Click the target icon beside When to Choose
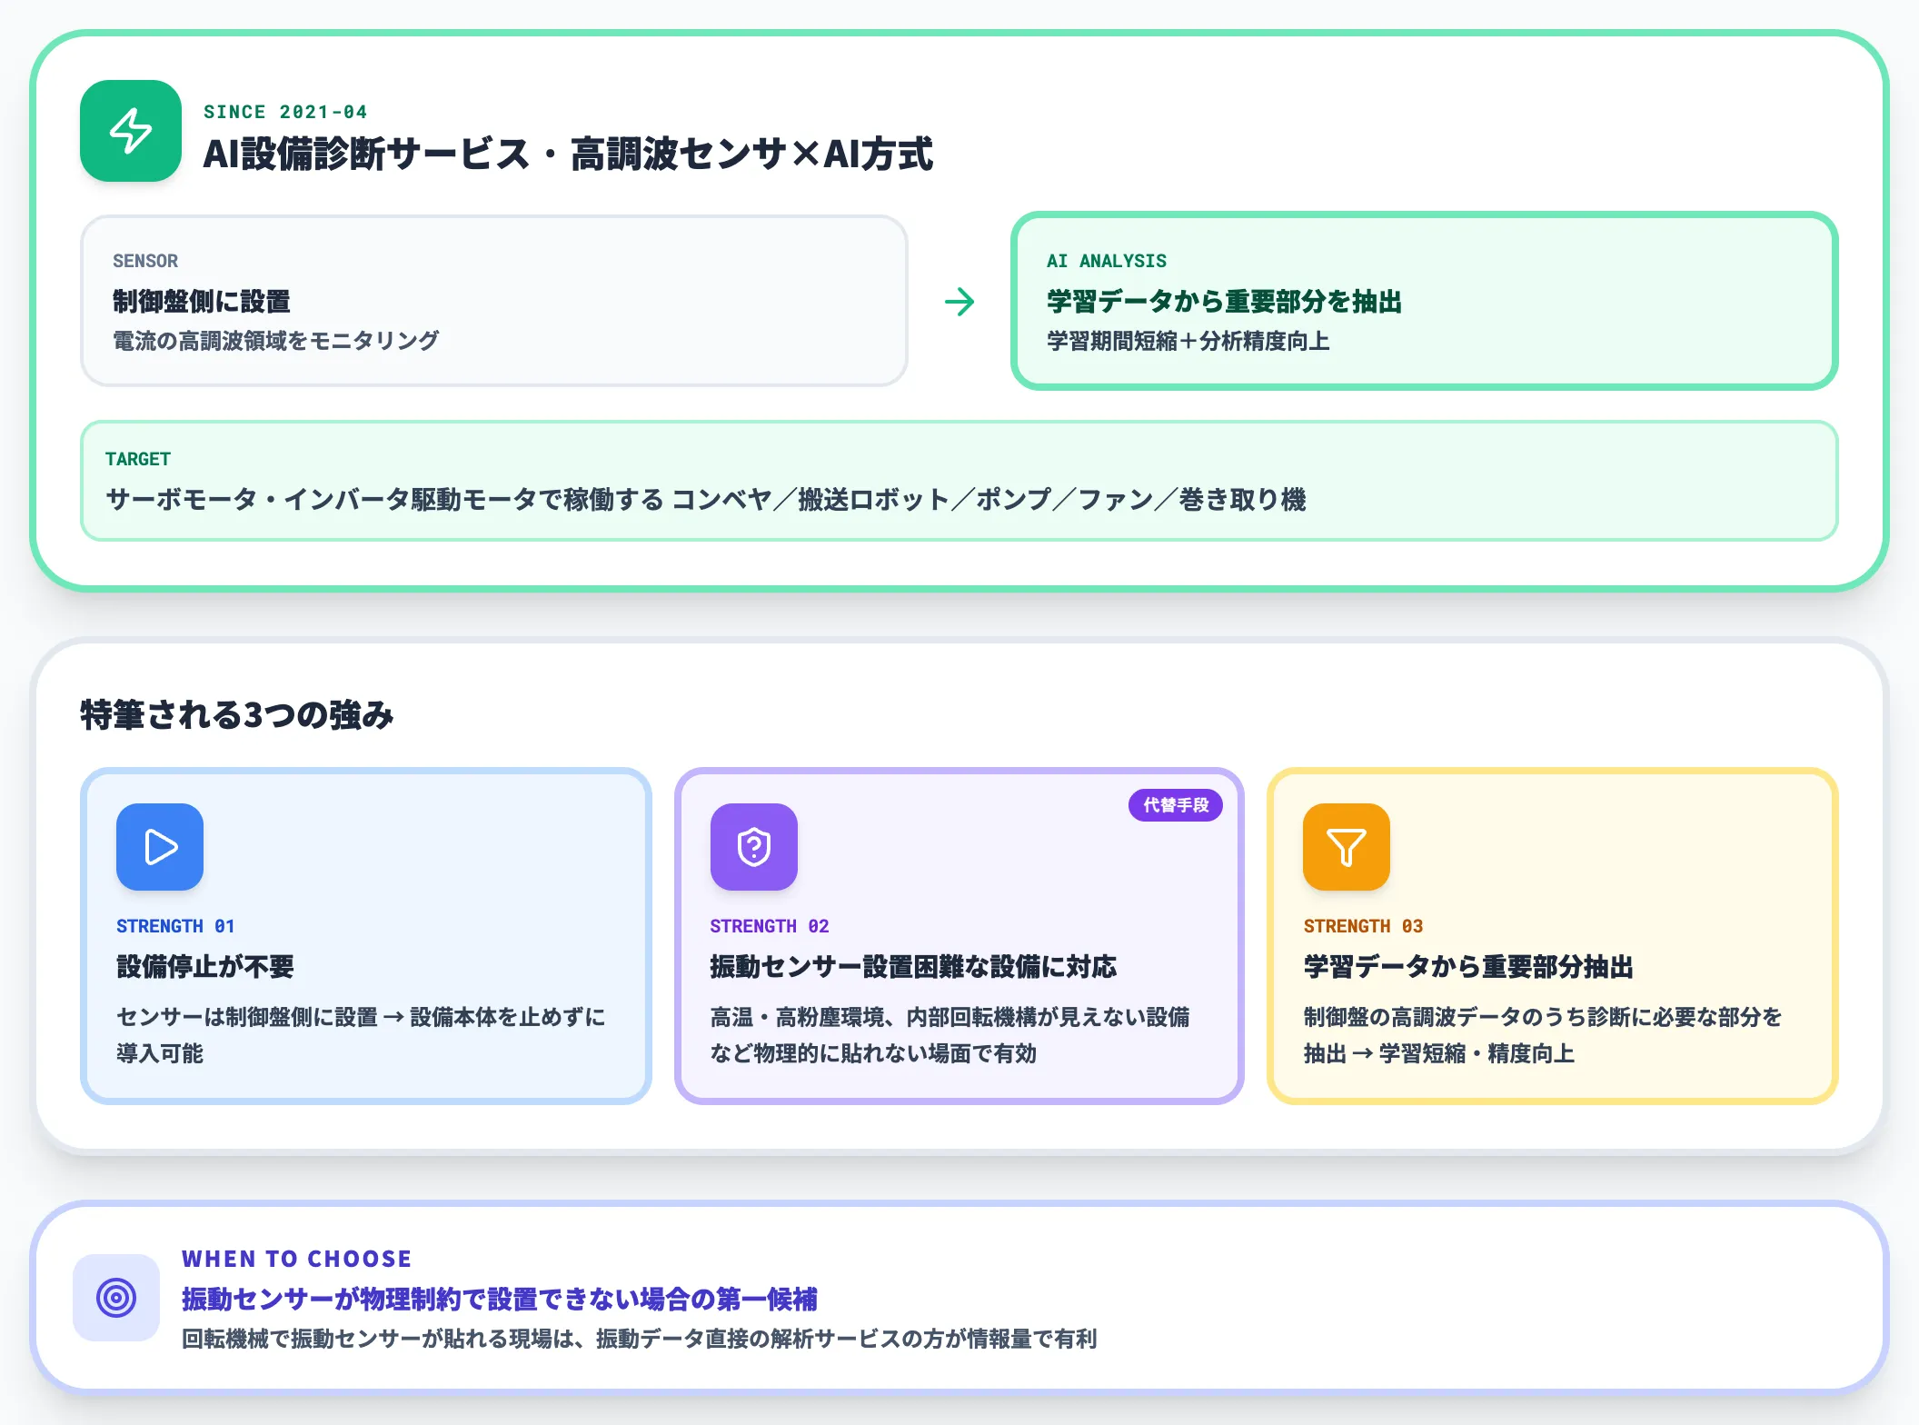This screenshot has height=1425, width=1919. [116, 1298]
